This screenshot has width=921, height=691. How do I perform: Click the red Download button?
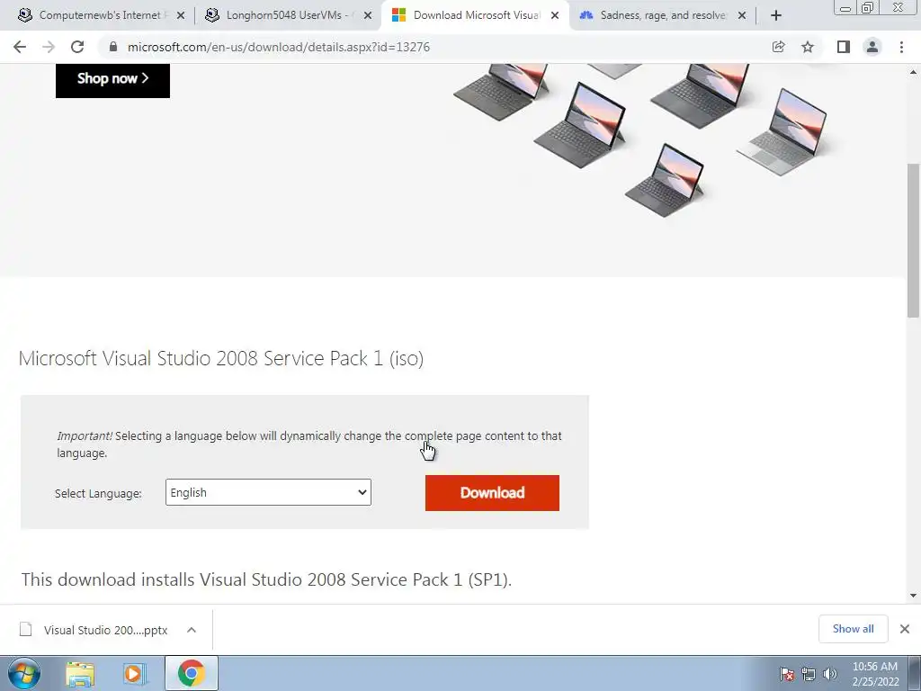click(492, 493)
